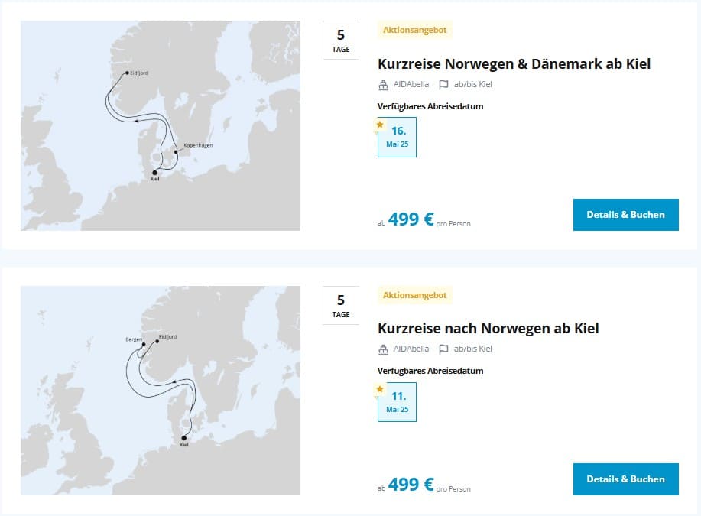This screenshot has width=701, height=516.
Task: Click the flag icon in the Kurzreise nach Norwegen offer
Action: 443,349
